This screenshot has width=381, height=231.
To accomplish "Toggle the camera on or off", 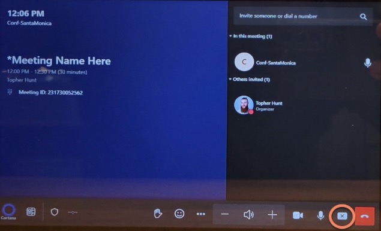I will (x=298, y=215).
